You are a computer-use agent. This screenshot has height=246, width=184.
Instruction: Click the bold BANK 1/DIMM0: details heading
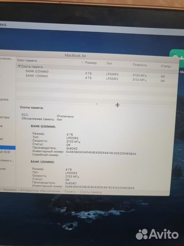(x=43, y=162)
